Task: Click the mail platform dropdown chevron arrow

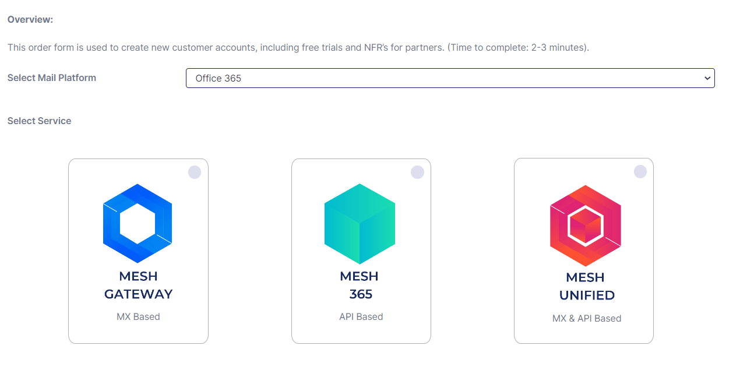Action: tap(707, 78)
